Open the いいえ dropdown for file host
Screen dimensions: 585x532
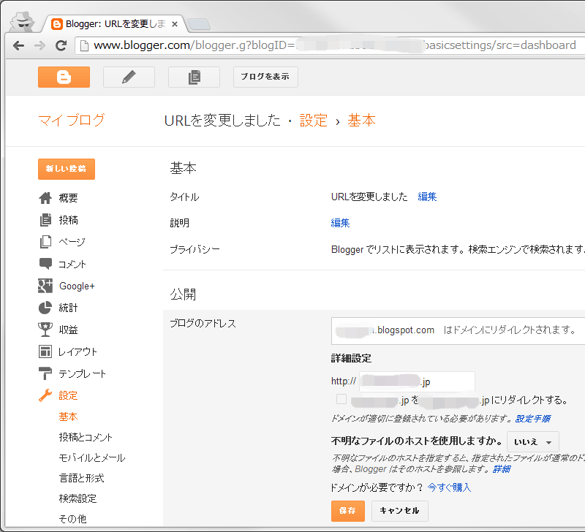point(533,442)
